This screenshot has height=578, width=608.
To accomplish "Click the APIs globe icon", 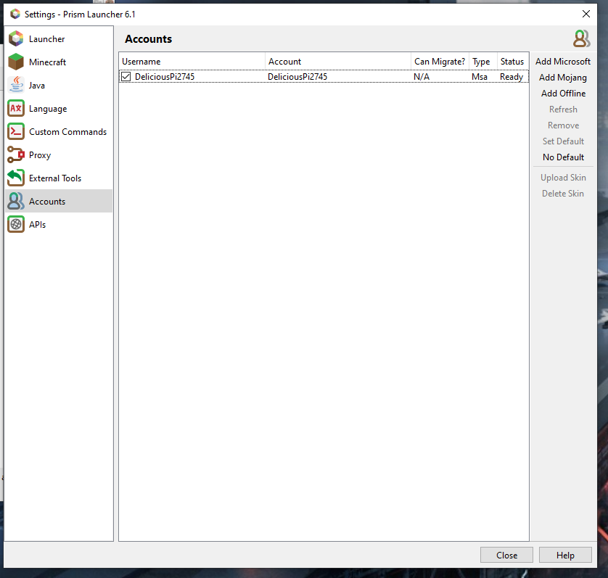I will [15, 224].
